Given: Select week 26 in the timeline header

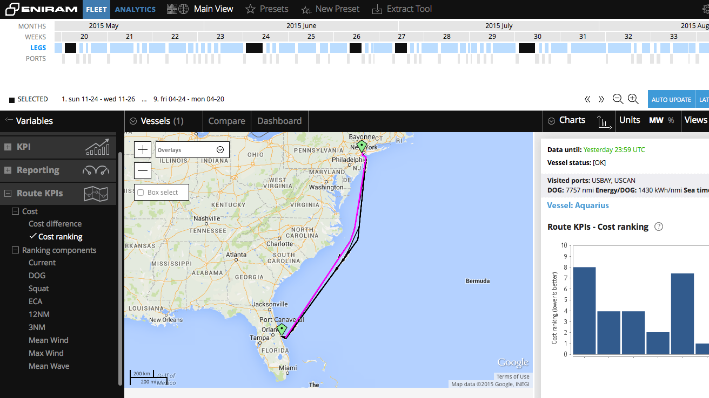Looking at the screenshot, I should [356, 36].
